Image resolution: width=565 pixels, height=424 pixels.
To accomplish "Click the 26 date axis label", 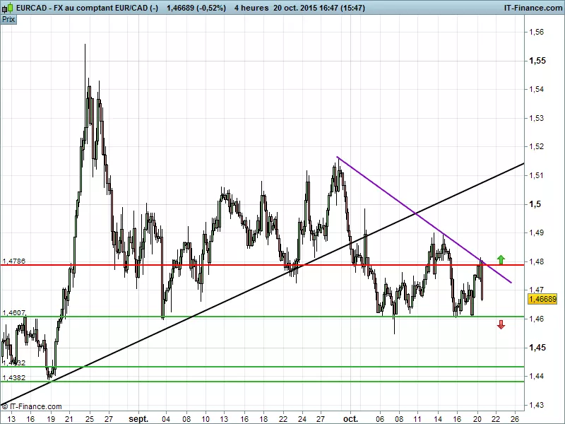I will (515, 419).
